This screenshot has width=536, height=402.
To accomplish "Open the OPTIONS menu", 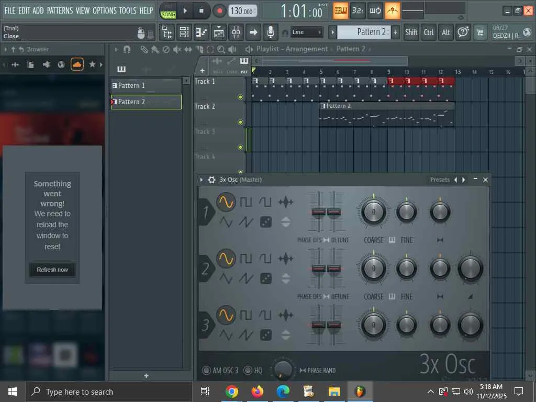I will click(x=105, y=10).
